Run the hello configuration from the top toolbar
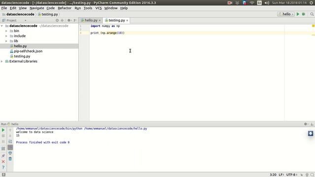 coord(298,14)
